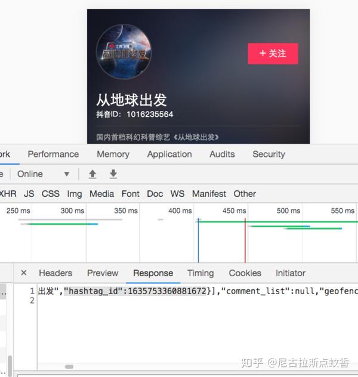
Task: Open the Memory panel tab
Action: pyautogui.click(x=113, y=154)
